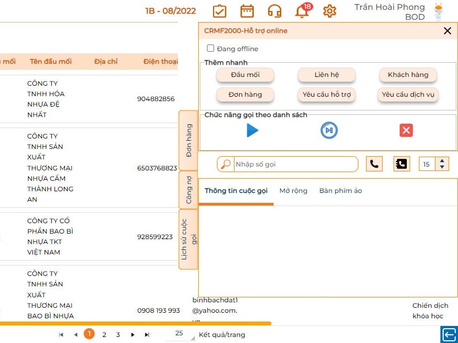Image resolution: width=458 pixels, height=343 pixels.
Task: Skip to next call with skip icon
Action: 329,130
